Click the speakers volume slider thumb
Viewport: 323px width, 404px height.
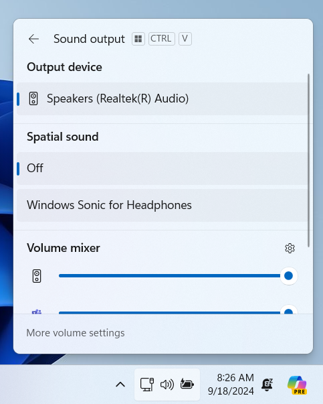pos(288,275)
